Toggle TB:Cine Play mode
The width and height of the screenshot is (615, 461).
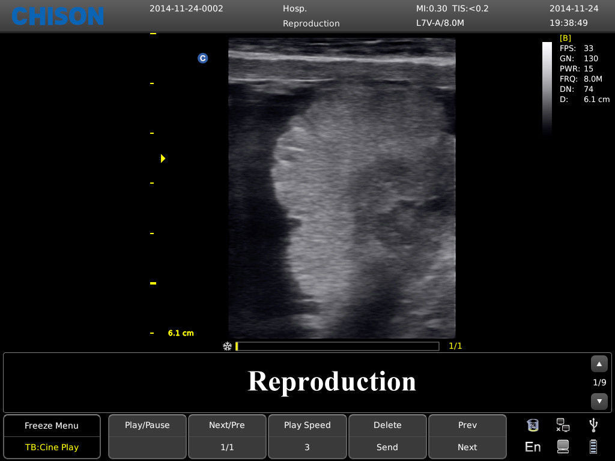point(52,447)
